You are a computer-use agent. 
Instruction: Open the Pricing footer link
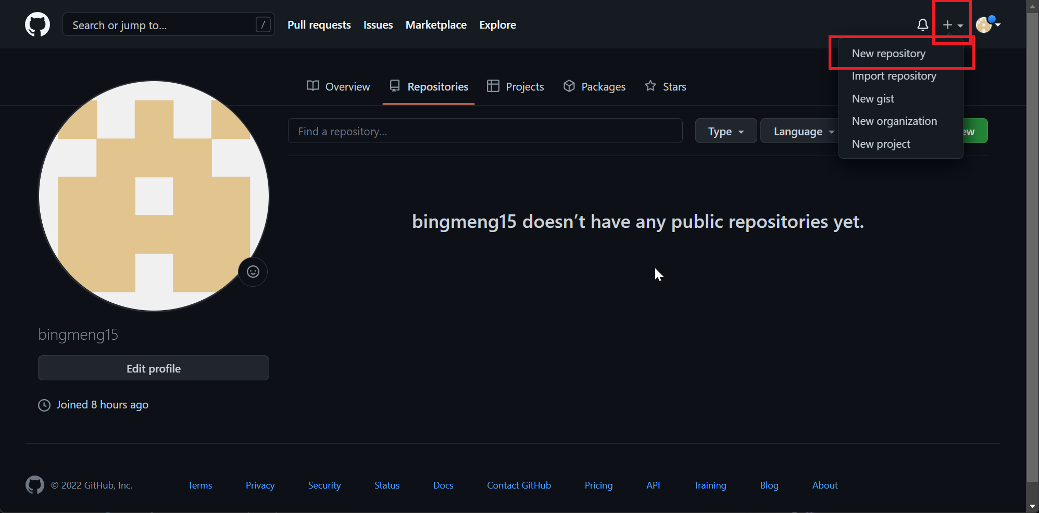[x=599, y=485]
